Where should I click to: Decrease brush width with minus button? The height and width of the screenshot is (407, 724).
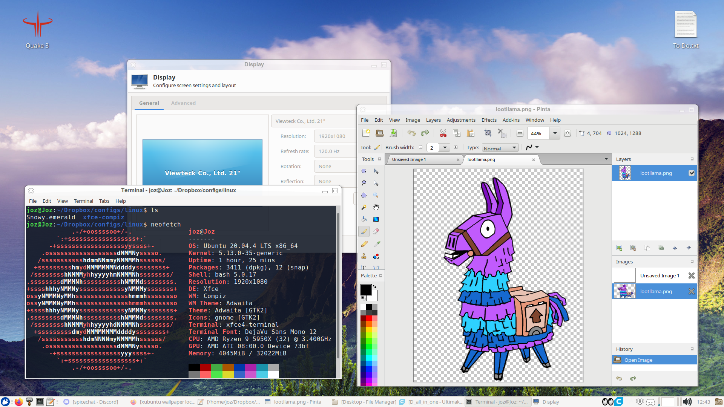pos(420,147)
